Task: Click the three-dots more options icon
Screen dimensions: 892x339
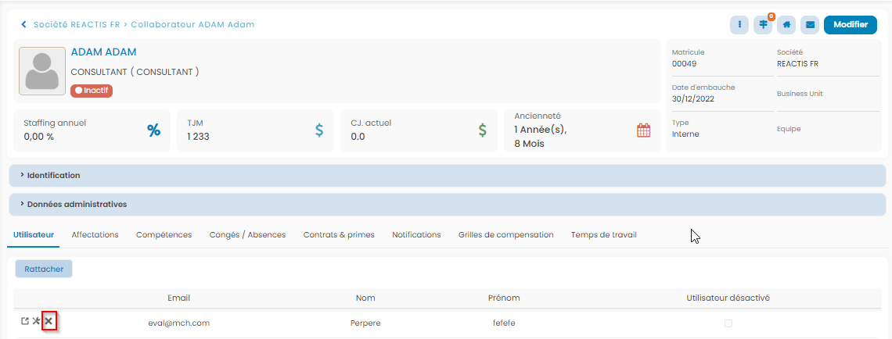Action: pos(739,25)
